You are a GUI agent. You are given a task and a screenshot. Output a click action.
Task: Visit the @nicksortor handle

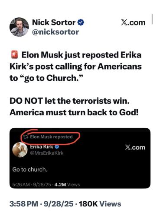click(56, 32)
